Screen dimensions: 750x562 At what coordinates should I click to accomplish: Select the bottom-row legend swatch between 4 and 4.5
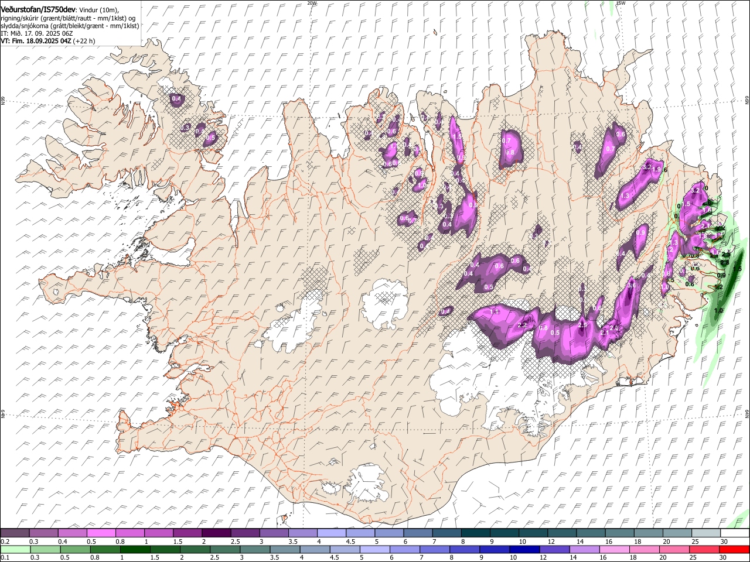coord(315,549)
